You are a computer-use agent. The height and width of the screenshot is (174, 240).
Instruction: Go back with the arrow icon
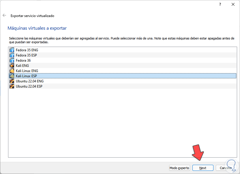click(4, 16)
